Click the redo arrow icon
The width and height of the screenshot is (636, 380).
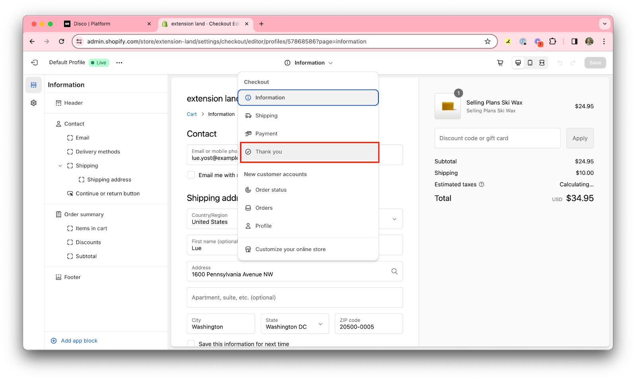click(x=573, y=63)
